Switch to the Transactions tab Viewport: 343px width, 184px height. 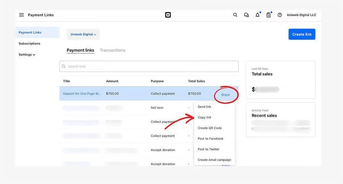coord(112,50)
